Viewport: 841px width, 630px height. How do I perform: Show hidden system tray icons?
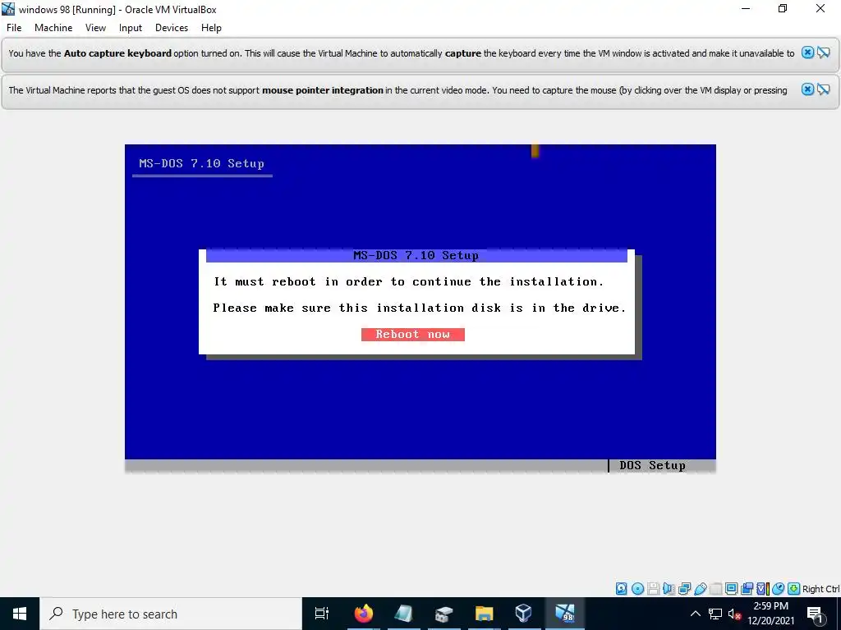click(x=695, y=614)
